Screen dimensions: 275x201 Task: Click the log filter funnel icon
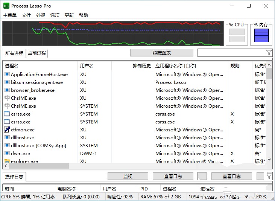pyautogui.click(x=269, y=176)
